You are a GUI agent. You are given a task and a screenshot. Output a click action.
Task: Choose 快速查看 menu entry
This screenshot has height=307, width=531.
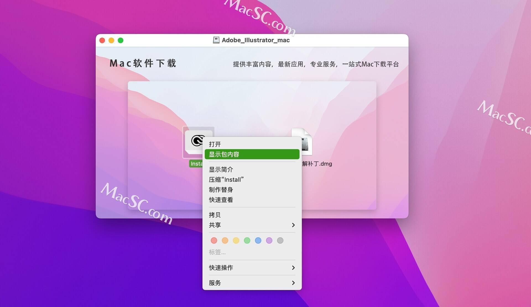[x=252, y=200]
